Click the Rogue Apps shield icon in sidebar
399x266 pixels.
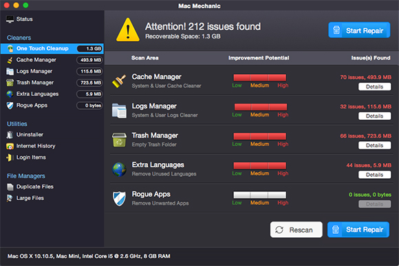click(x=10, y=106)
